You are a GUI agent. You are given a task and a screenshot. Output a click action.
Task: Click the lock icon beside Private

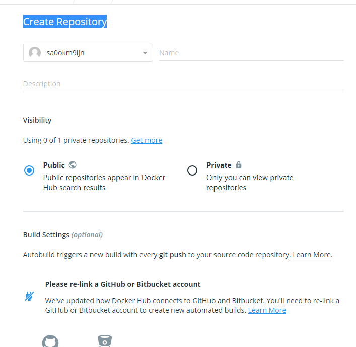point(239,164)
